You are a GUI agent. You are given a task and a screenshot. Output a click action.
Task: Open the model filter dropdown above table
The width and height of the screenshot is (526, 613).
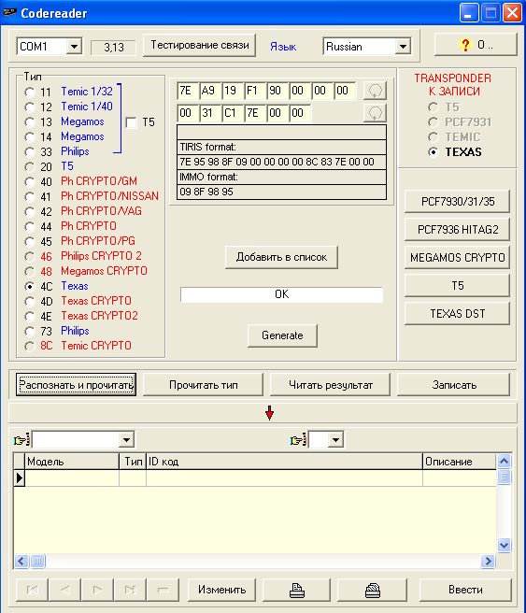coord(126,440)
